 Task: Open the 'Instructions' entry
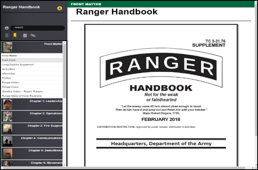click(x=32, y=69)
